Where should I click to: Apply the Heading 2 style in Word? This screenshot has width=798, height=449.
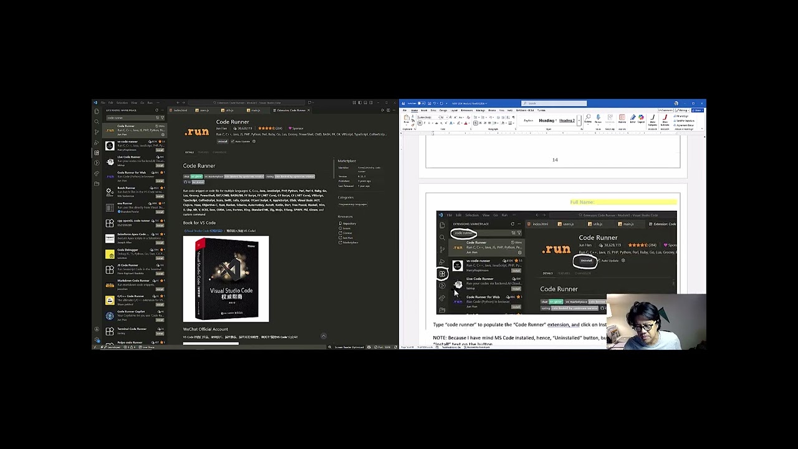(567, 120)
